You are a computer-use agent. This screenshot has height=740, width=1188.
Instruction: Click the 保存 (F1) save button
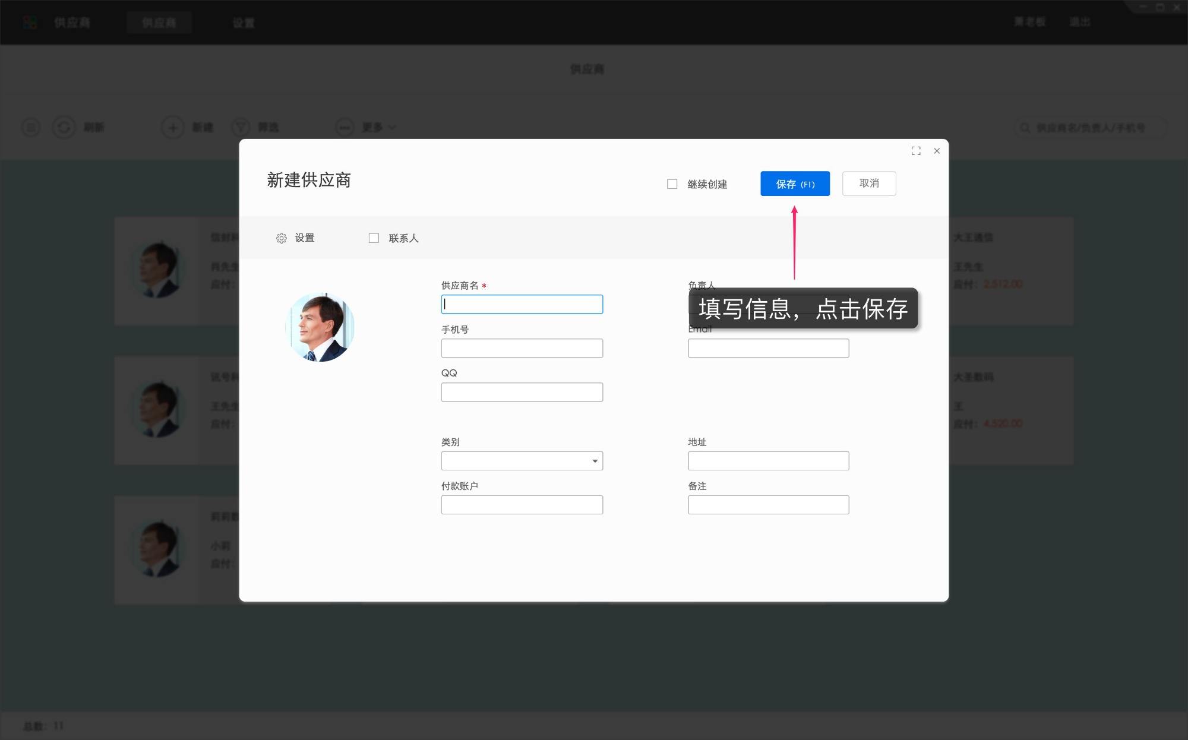795,184
